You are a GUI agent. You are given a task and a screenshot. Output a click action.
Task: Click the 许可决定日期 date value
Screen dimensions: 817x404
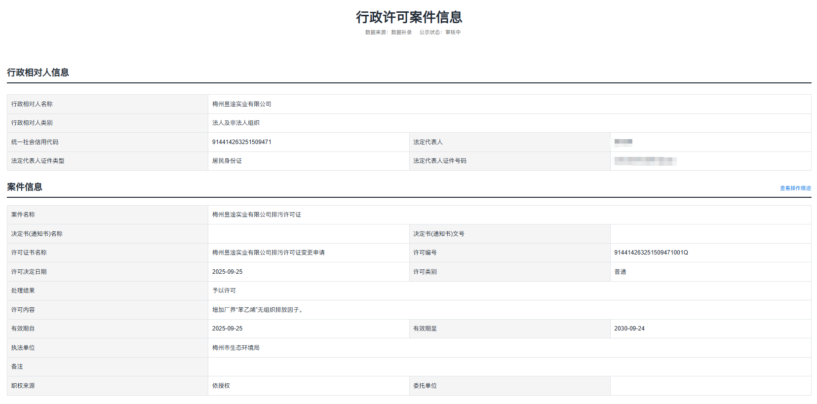click(227, 272)
